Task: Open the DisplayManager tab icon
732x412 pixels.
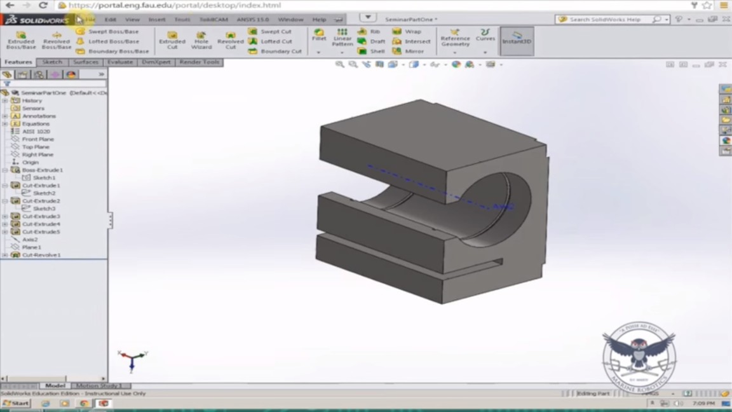Action: [71, 74]
